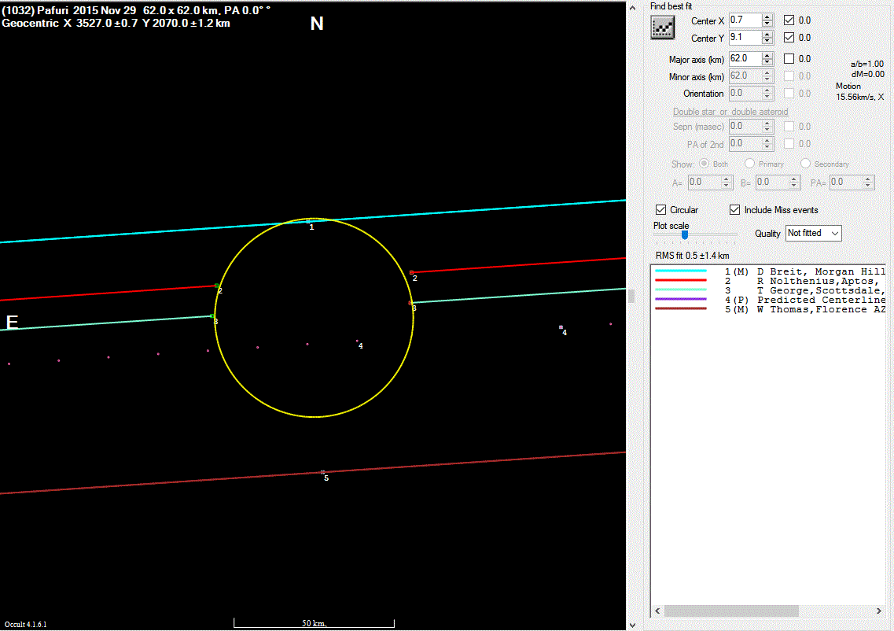The width and height of the screenshot is (894, 631).
Task: Select observer 1 D Breit, Morgan Hill
Action: coord(769,271)
